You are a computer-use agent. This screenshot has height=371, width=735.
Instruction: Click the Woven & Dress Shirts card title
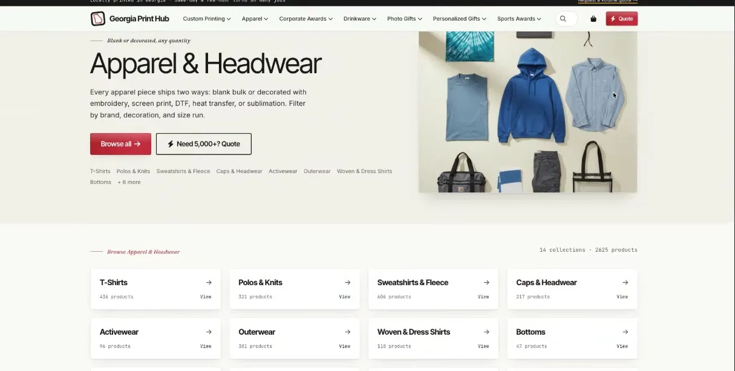pyautogui.click(x=414, y=332)
